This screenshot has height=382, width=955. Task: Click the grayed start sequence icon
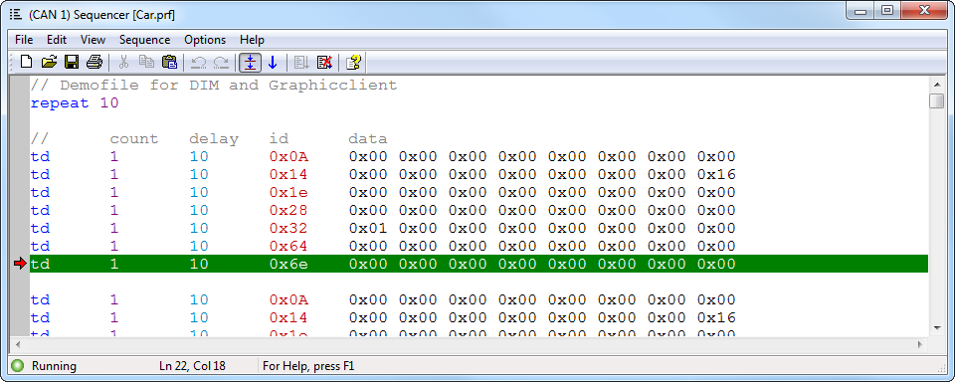coord(301,62)
